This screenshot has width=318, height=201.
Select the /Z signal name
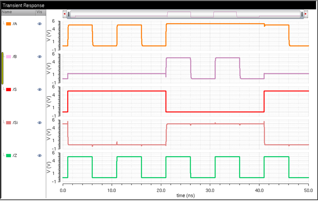(x=15, y=155)
